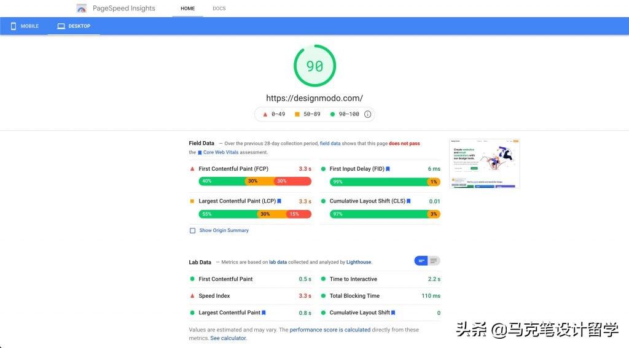
Task: Click the orange square beside LCP
Action: 192,201
